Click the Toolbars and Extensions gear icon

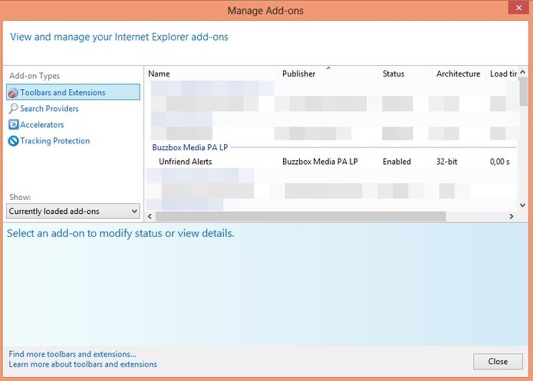click(14, 93)
